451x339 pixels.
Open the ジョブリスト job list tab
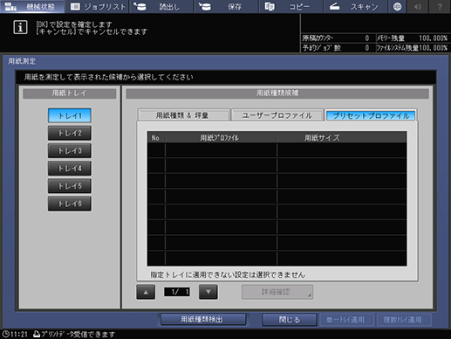click(x=97, y=6)
